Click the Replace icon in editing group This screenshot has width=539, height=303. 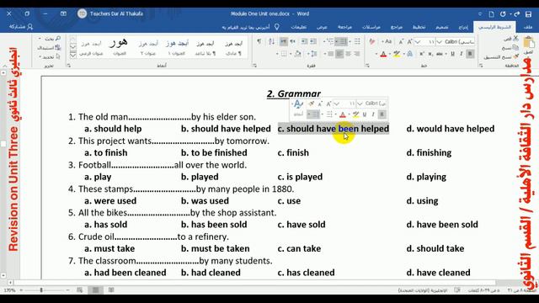57,48
